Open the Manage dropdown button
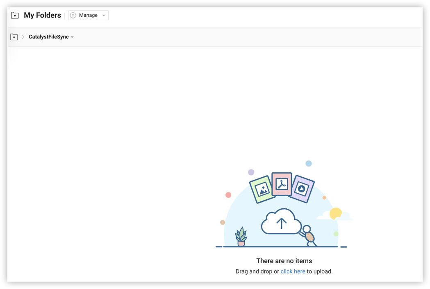 point(88,15)
